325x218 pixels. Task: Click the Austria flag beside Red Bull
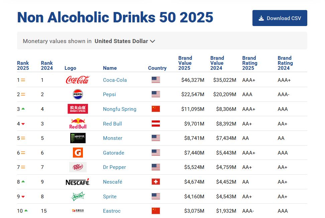point(155,124)
